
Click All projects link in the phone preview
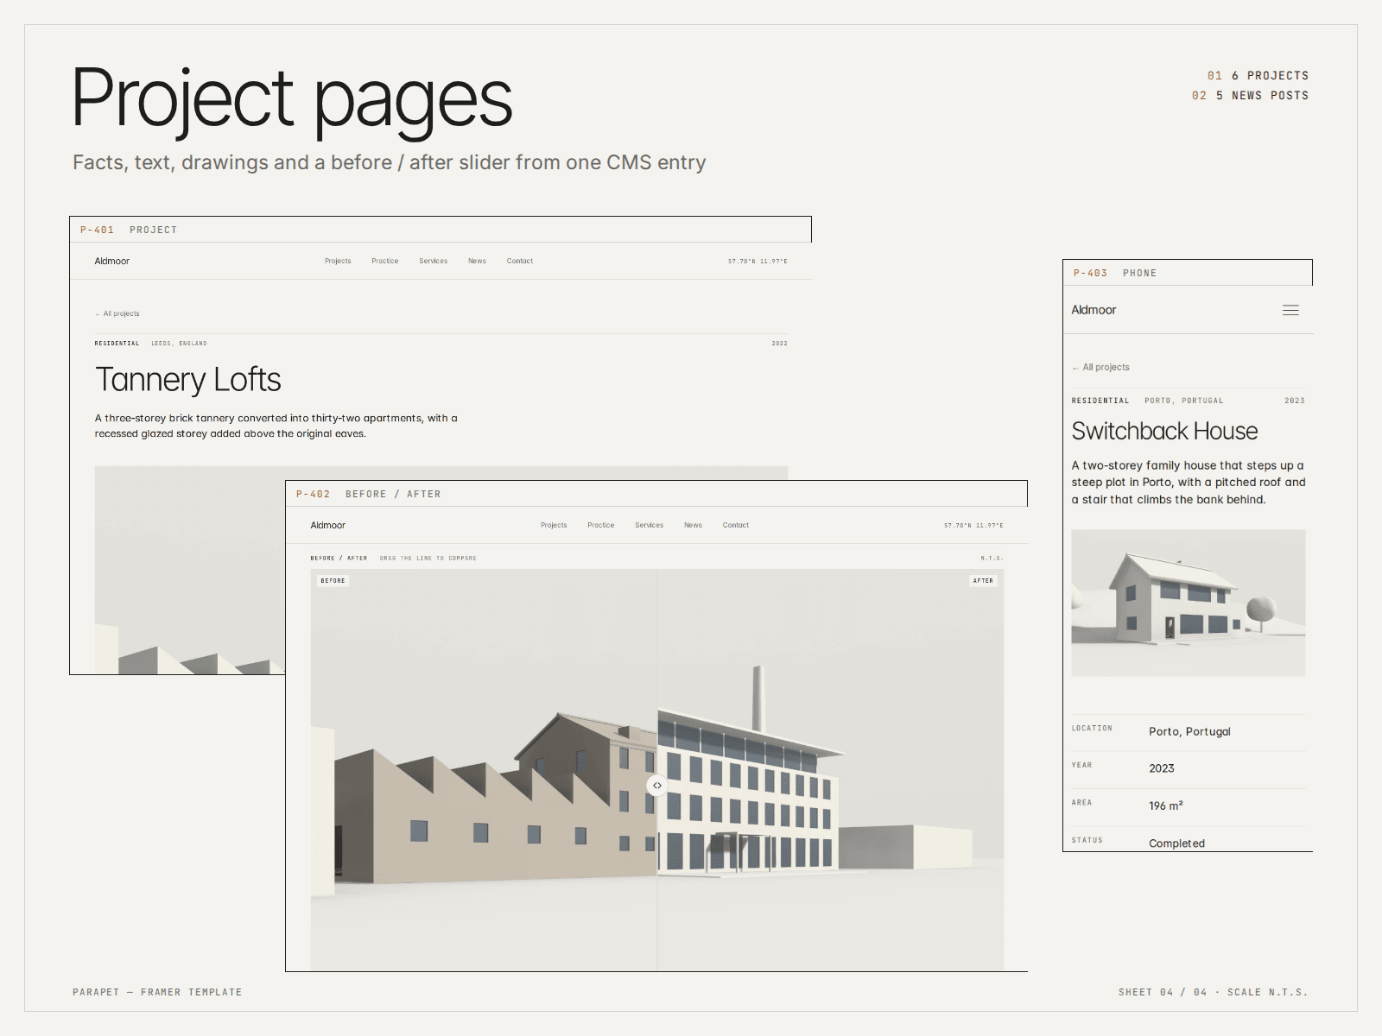tap(1100, 367)
